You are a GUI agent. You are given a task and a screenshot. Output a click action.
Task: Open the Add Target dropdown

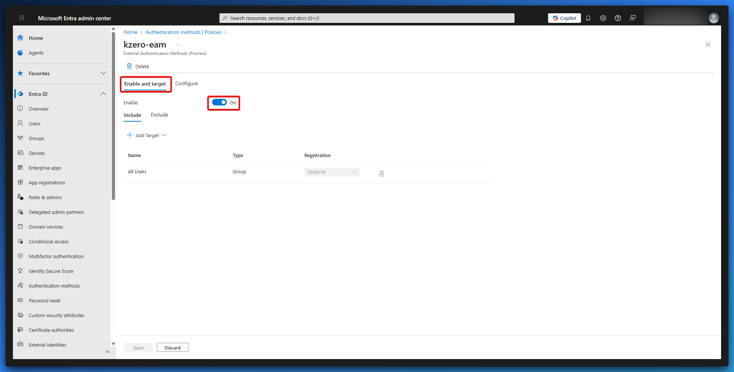(x=146, y=135)
